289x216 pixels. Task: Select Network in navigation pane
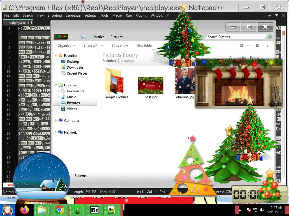pos(70,132)
